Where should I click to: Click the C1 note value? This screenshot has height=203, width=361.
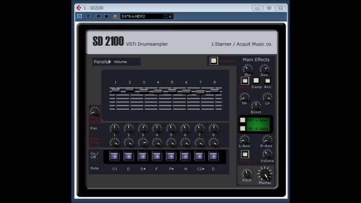115,169
